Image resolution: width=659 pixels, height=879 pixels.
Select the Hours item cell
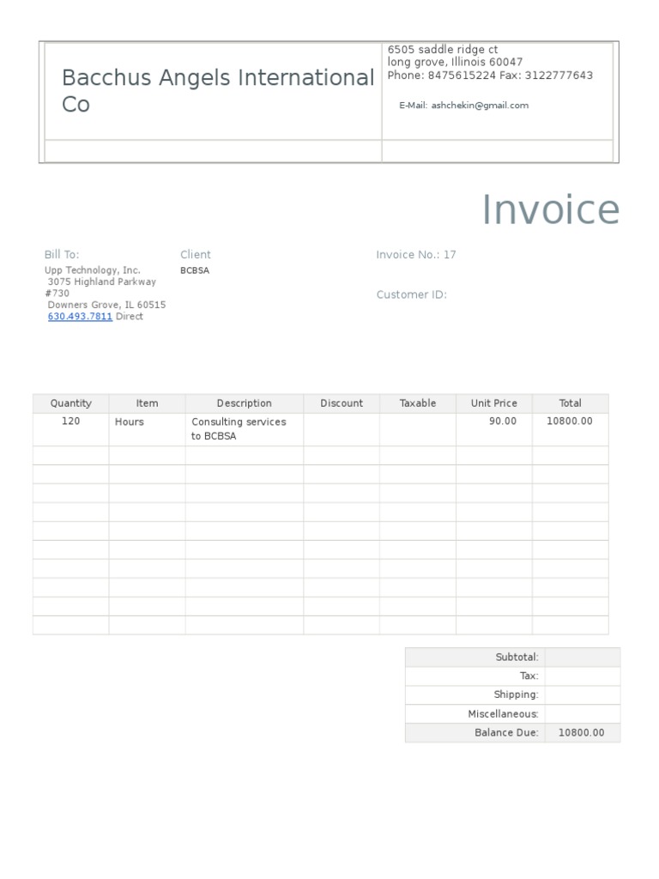(147, 429)
